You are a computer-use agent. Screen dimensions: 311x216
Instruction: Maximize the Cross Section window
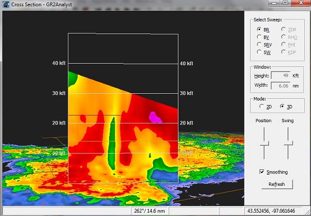pos(285,3)
